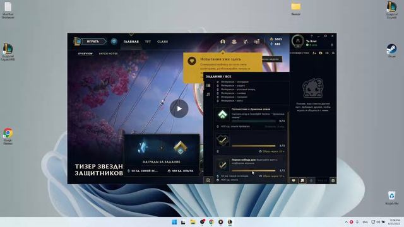Open the profile icon in top navigation
Viewport: 404px width, 227px height.
[223, 42]
